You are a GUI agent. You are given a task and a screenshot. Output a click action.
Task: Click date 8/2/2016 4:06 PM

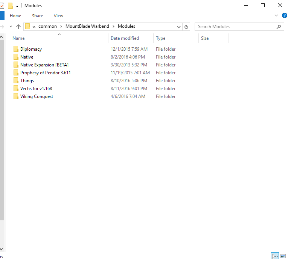point(128,57)
